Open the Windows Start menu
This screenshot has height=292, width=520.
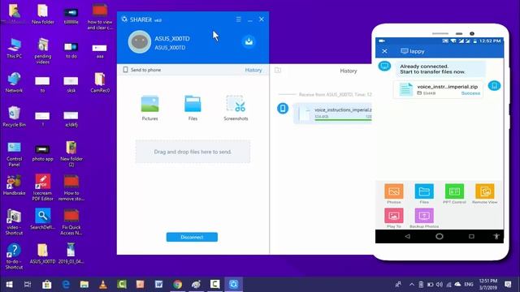pos(9,284)
